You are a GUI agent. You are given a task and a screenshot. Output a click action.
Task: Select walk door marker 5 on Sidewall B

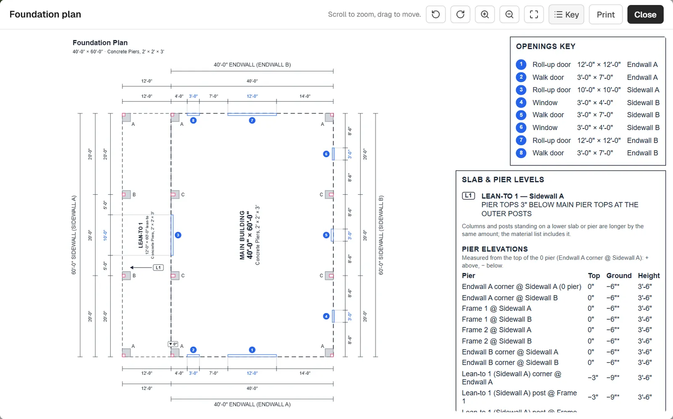(x=326, y=235)
